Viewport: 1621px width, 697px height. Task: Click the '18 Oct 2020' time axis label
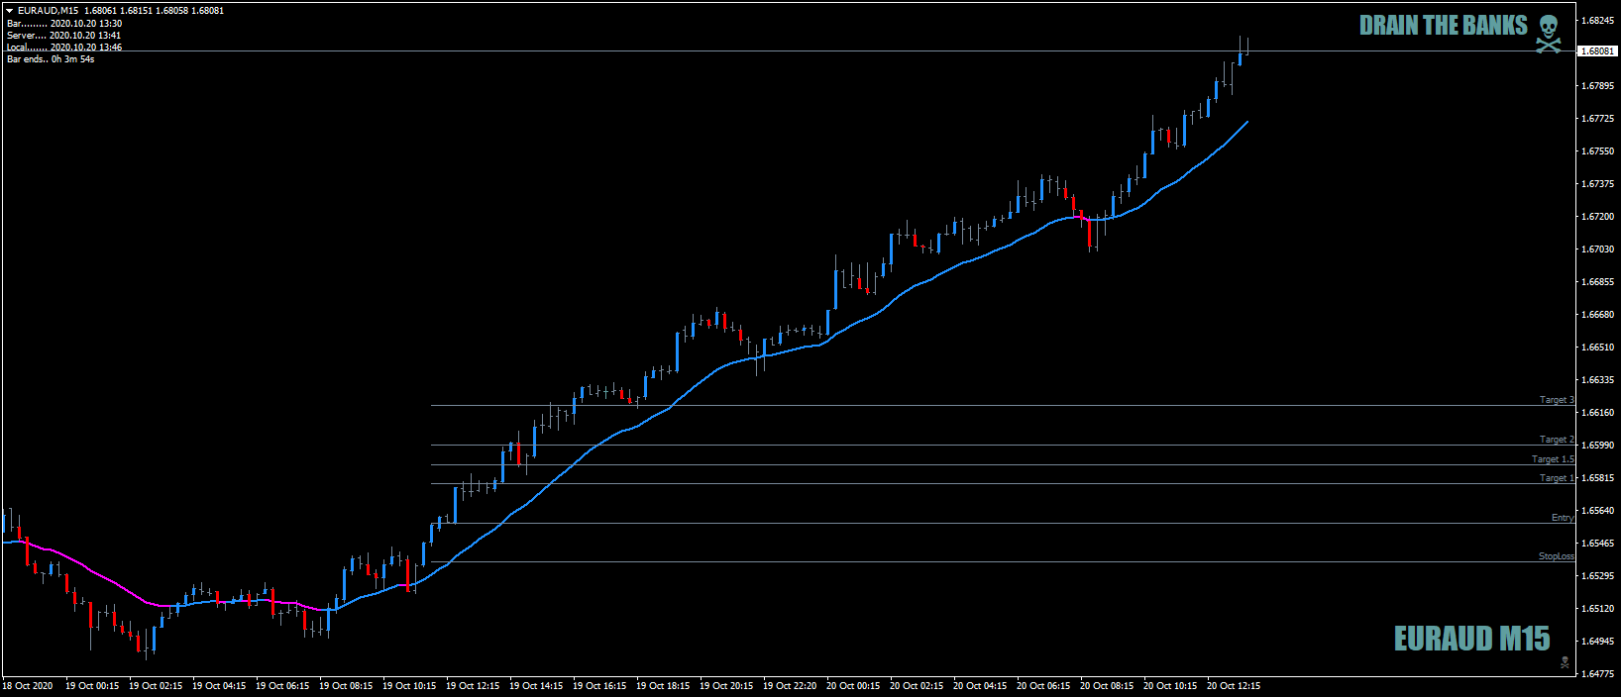(x=28, y=686)
